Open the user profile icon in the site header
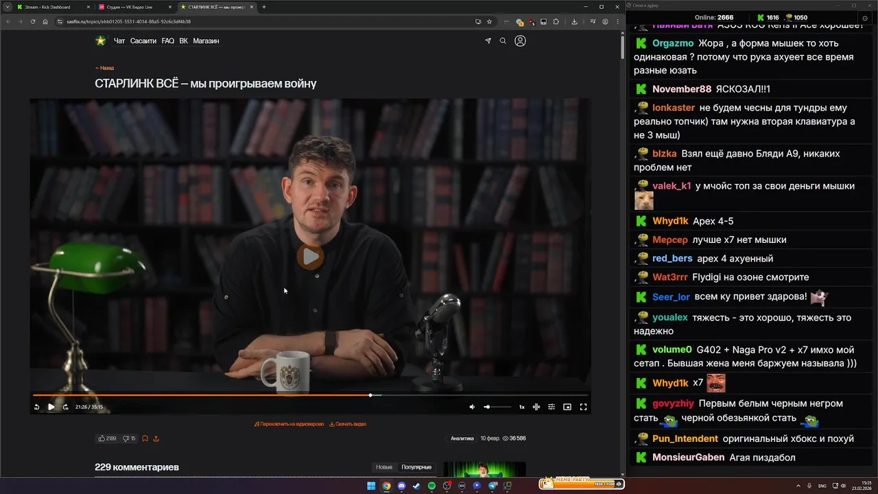This screenshot has width=878, height=494. coord(520,41)
